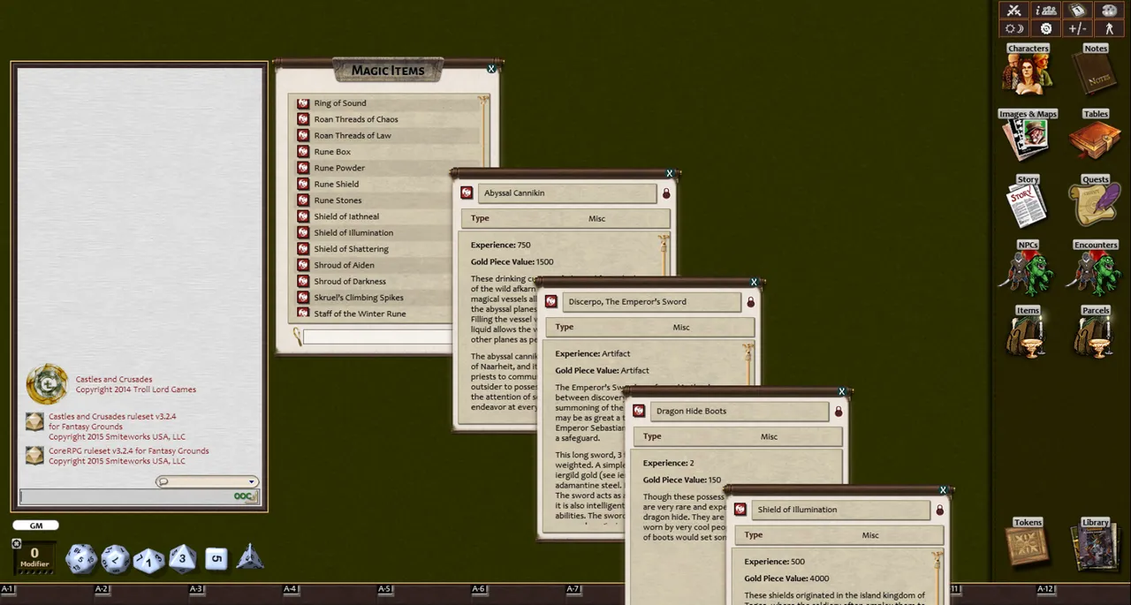Open the Rune Box entry
This screenshot has width=1131, height=605.
(x=332, y=152)
